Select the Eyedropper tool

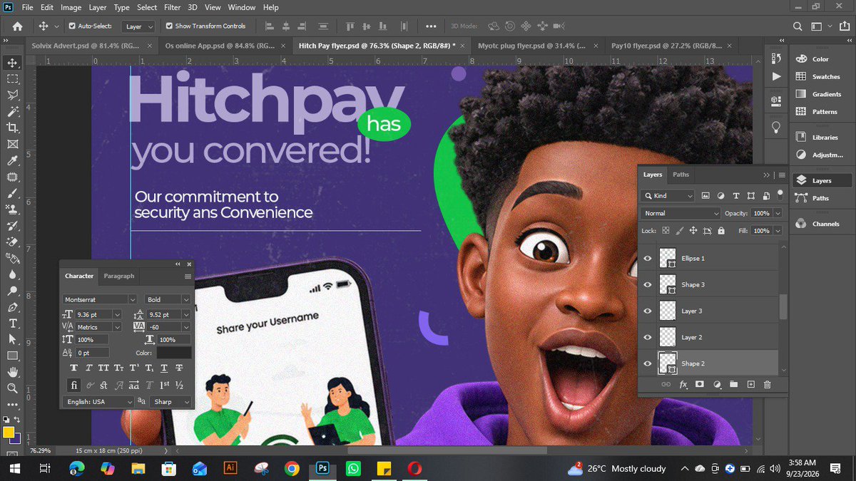coord(12,160)
